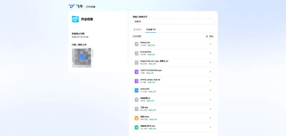Click the blue code icon of index.html

point(137,90)
